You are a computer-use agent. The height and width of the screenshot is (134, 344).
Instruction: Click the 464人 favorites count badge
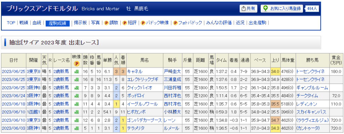click(x=312, y=9)
